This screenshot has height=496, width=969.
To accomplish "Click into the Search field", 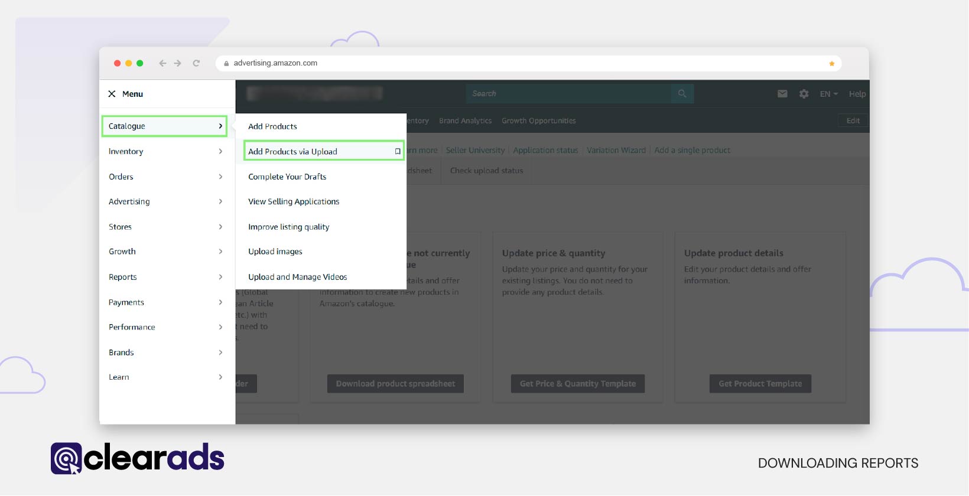I will click(568, 93).
